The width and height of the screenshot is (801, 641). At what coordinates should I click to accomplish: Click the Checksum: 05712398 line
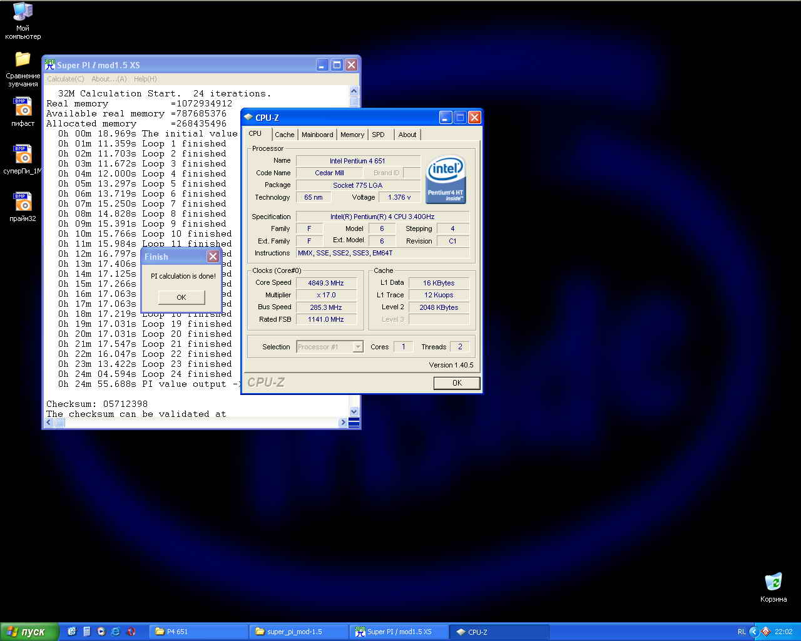tap(97, 404)
